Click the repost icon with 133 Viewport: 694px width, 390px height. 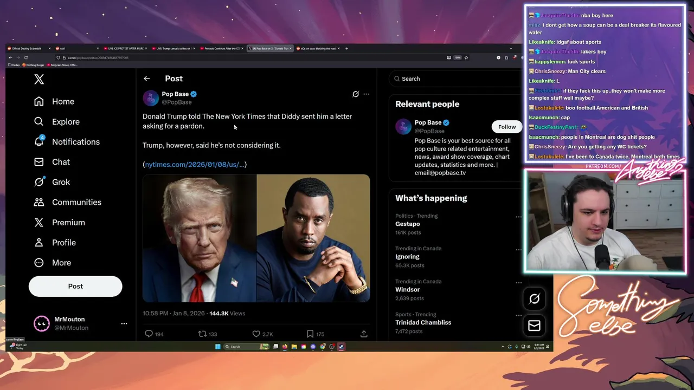coord(202,334)
